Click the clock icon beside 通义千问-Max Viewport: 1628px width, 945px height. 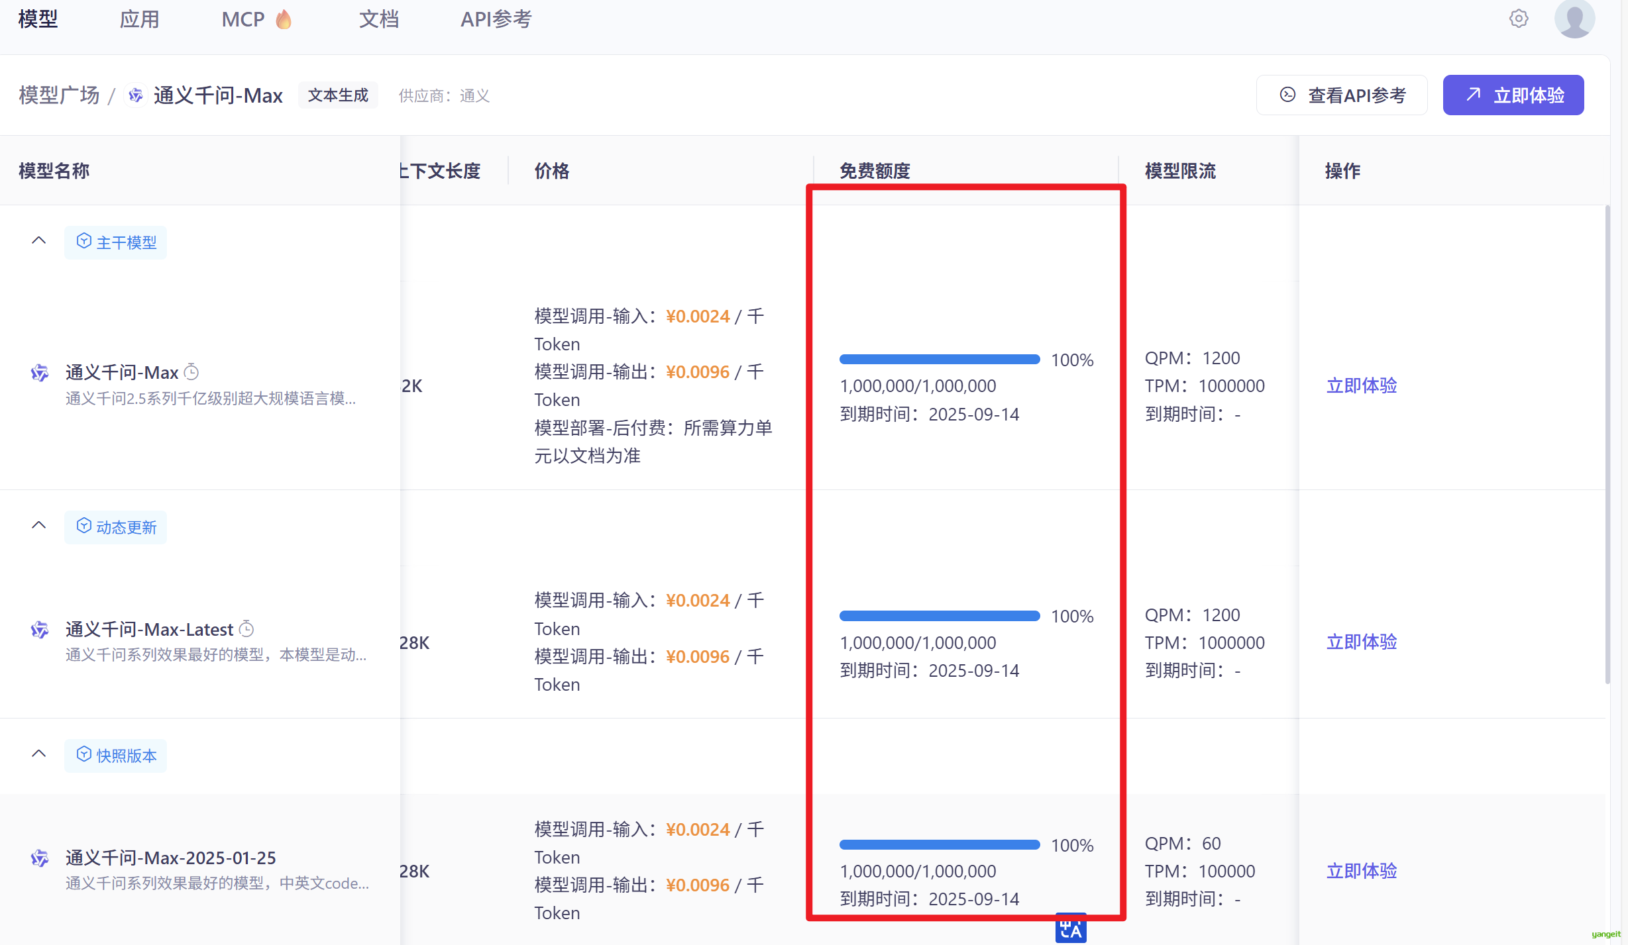191,372
